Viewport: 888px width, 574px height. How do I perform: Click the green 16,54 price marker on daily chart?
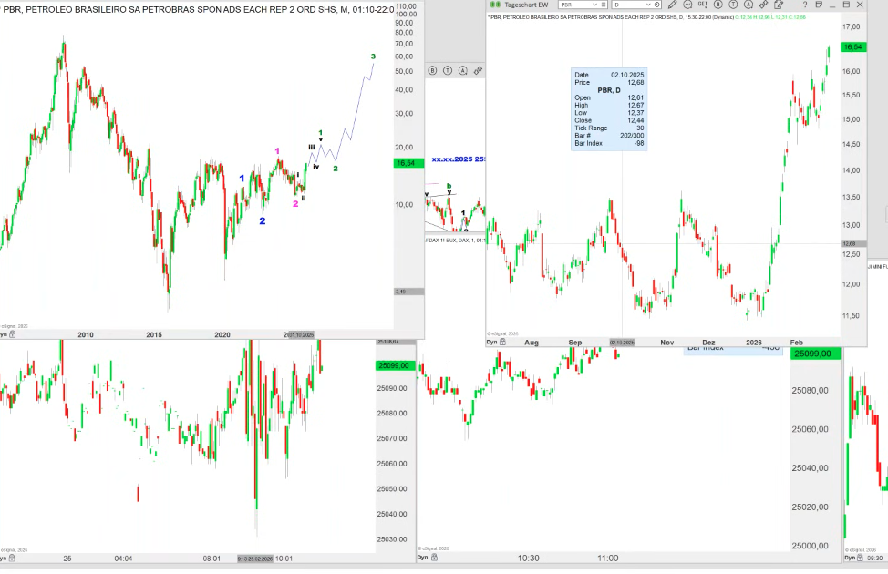point(852,46)
